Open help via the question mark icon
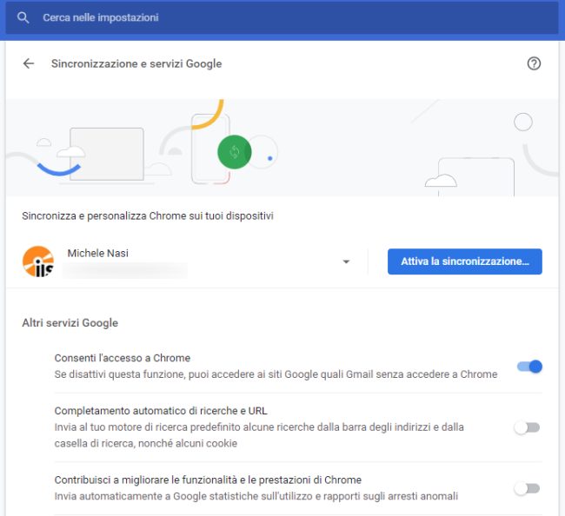This screenshot has height=516, width=565. click(535, 63)
